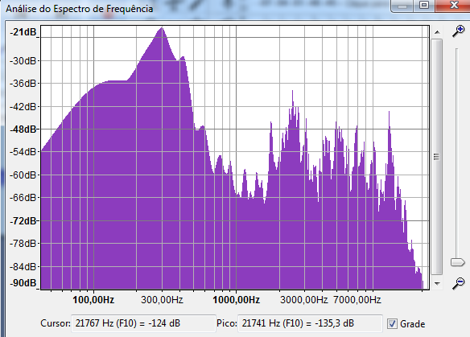Click the vertical scrollbar down arrow
Image resolution: width=470 pixels, height=337 pixels.
click(x=437, y=283)
